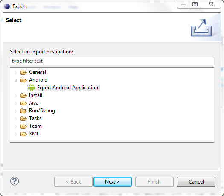224x196 pixels.
Task: Click the General folder icon
Action: [x=23, y=72]
